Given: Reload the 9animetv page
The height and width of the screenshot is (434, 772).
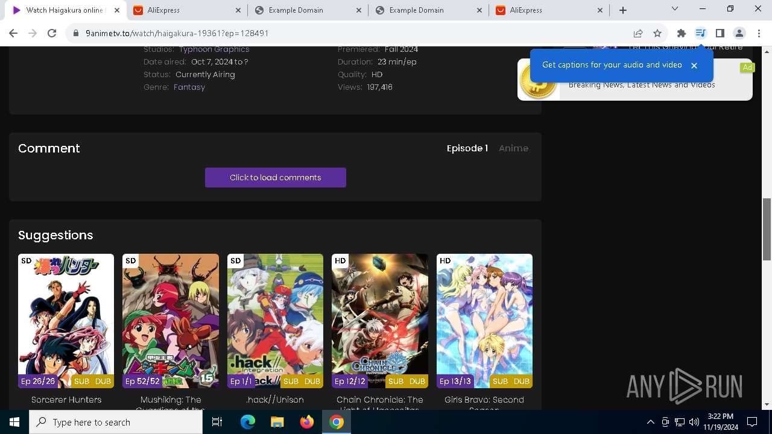Looking at the screenshot, I should 52,33.
